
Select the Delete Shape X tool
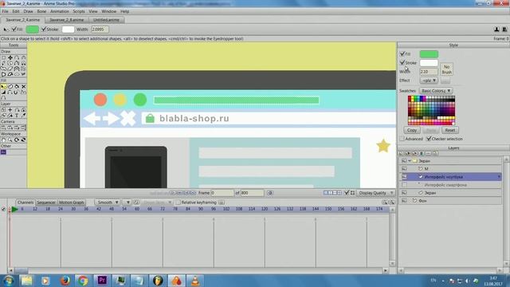[23, 87]
